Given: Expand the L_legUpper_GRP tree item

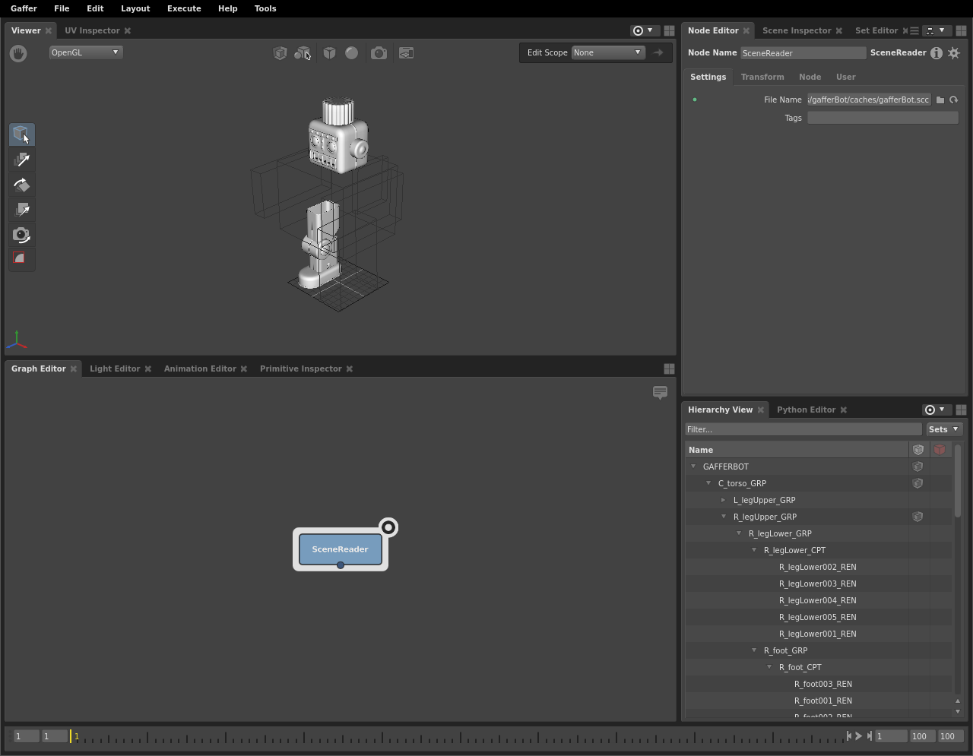Looking at the screenshot, I should (724, 500).
